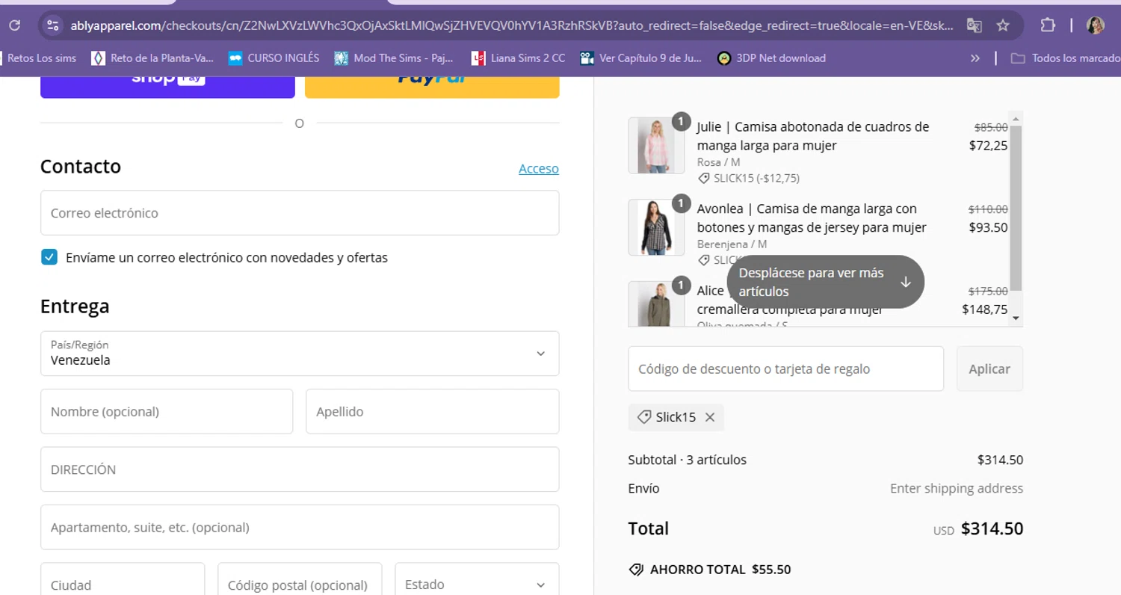Screen dimensions: 1121x595
Task: Click the Slick15 tag icon
Action: [643, 417]
